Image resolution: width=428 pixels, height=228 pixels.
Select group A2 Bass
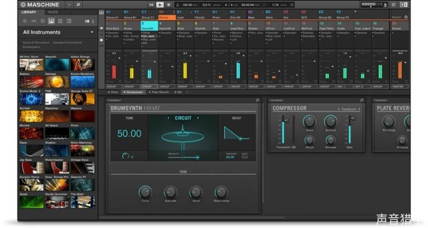point(256,15)
